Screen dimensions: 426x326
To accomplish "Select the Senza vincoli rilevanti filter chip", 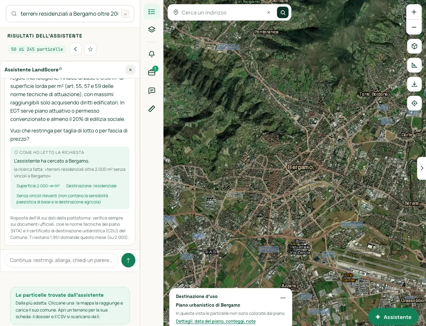I will coord(62,199).
